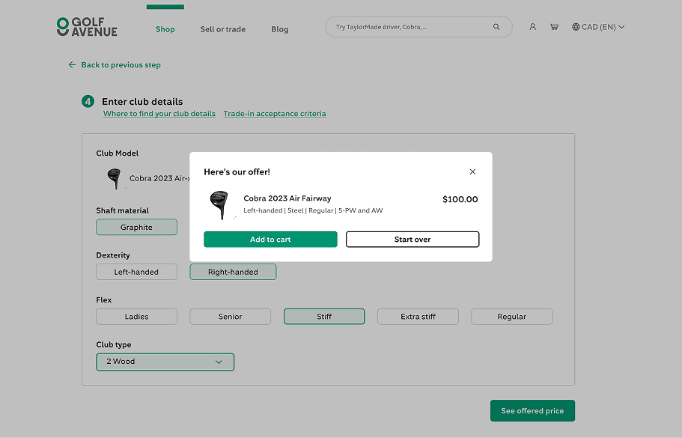The width and height of the screenshot is (682, 438).
Task: Click See offered price button
Action: coord(532,410)
